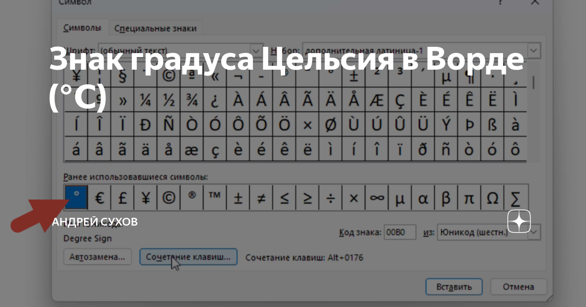Screen dimensions: 586x307
Task: Pick lowercase ë with diaeresis
Action: (x=307, y=150)
